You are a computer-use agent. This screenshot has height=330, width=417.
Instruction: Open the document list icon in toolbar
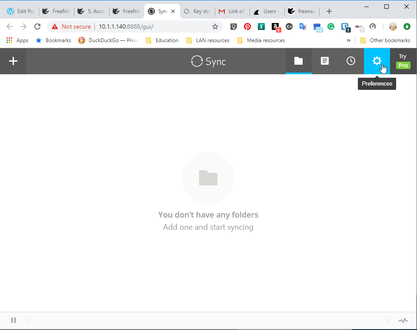[x=324, y=61]
